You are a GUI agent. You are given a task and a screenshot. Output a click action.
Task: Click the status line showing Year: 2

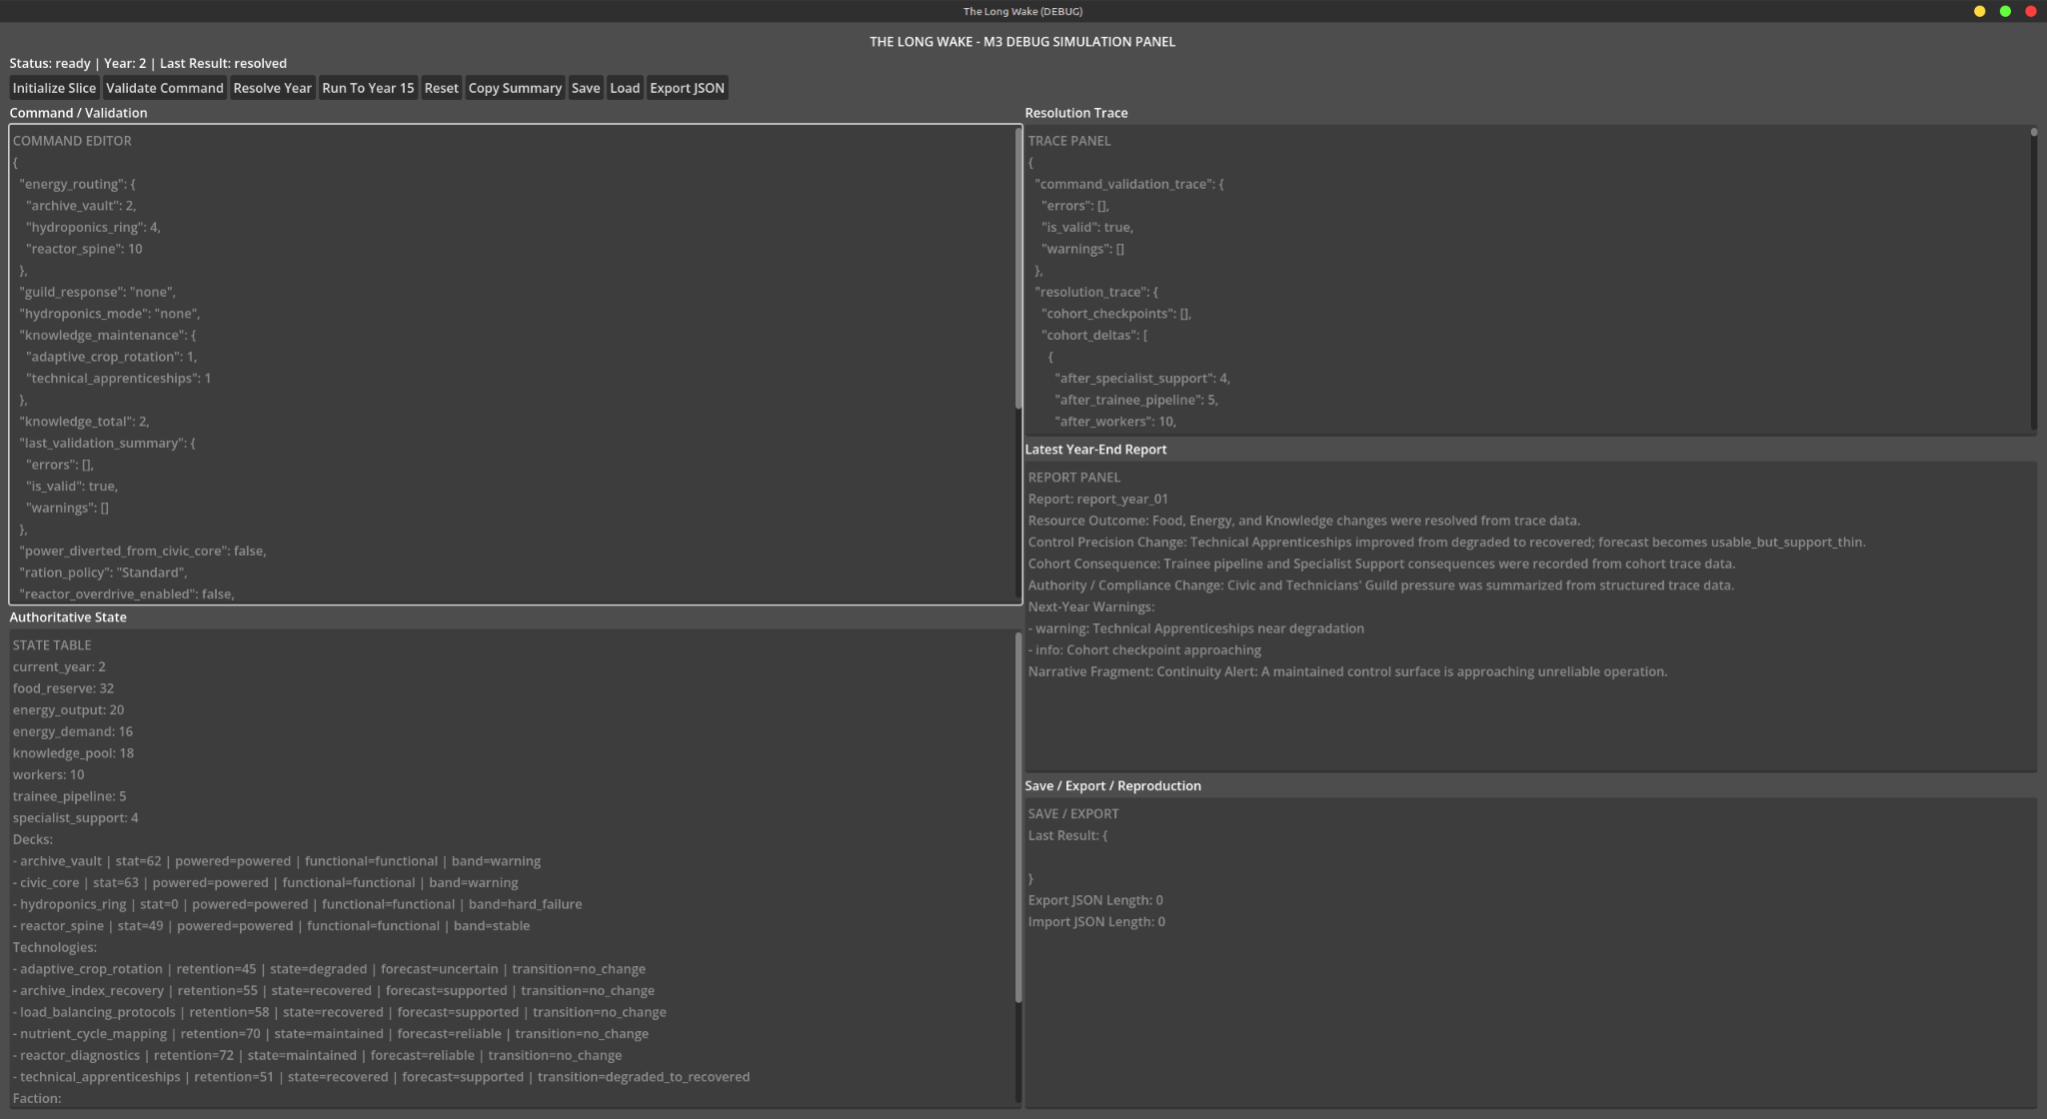[x=148, y=63]
